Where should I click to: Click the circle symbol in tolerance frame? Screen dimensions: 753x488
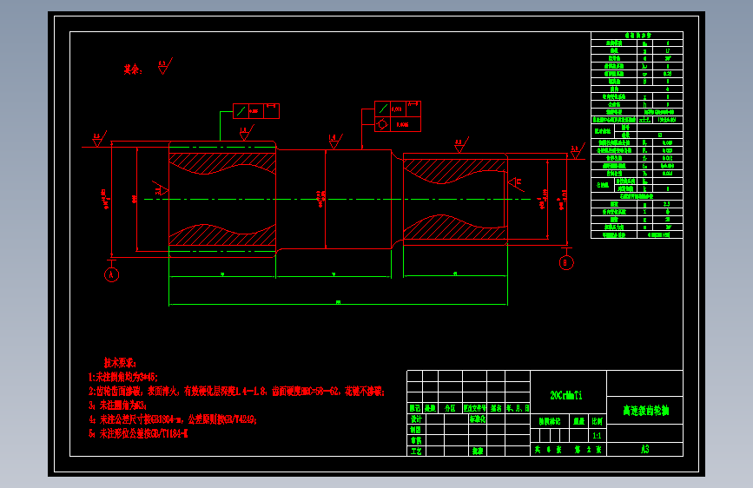(382, 124)
